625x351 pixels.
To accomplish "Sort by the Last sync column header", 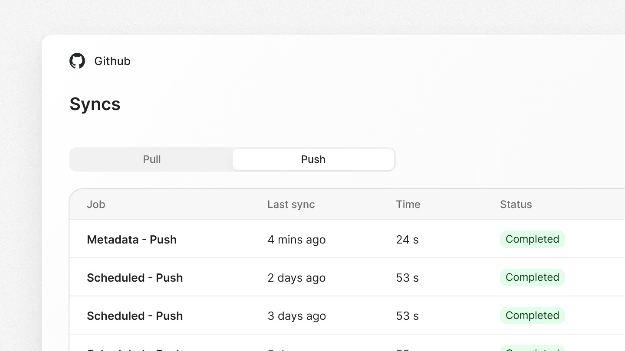I will tap(291, 205).
